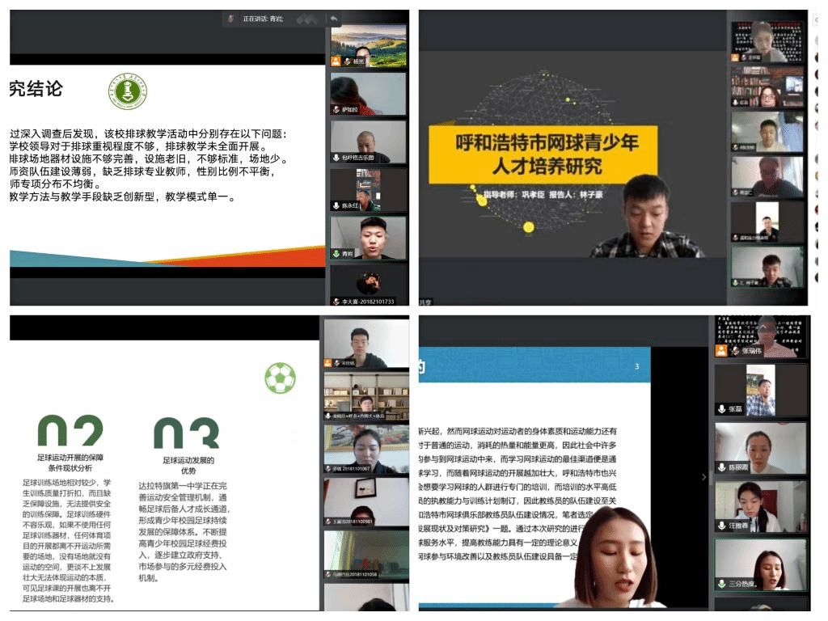Open 张磊's video thumbnail

pos(760,389)
